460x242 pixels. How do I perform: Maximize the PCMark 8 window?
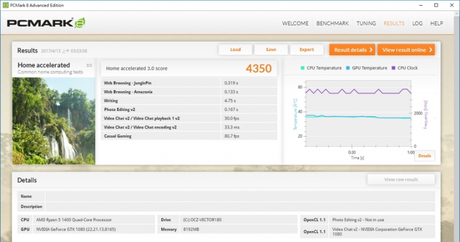tap(436, 5)
